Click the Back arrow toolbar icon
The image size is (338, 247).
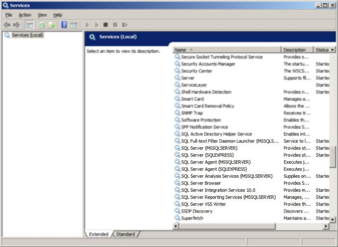(7, 25)
